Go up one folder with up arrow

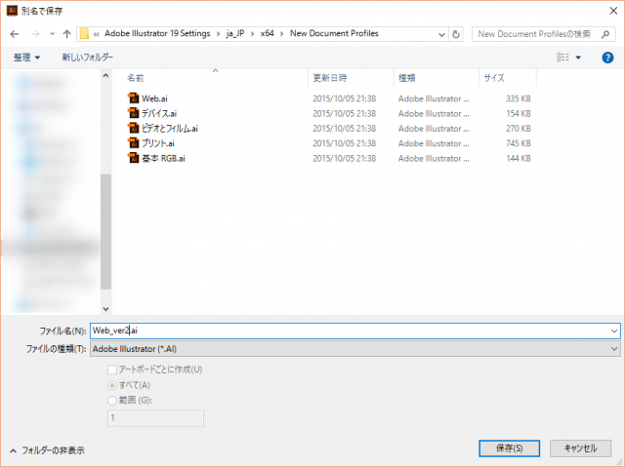(x=65, y=34)
